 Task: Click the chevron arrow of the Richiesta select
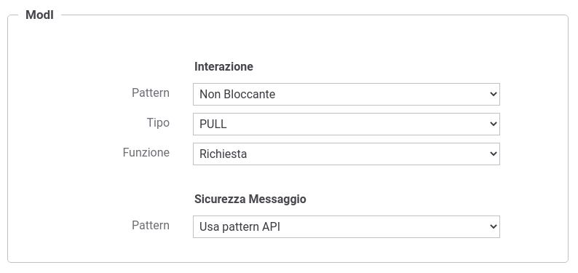tap(494, 154)
